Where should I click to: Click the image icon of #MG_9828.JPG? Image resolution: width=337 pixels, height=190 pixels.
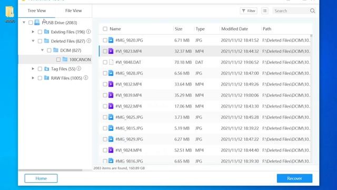coord(111,73)
